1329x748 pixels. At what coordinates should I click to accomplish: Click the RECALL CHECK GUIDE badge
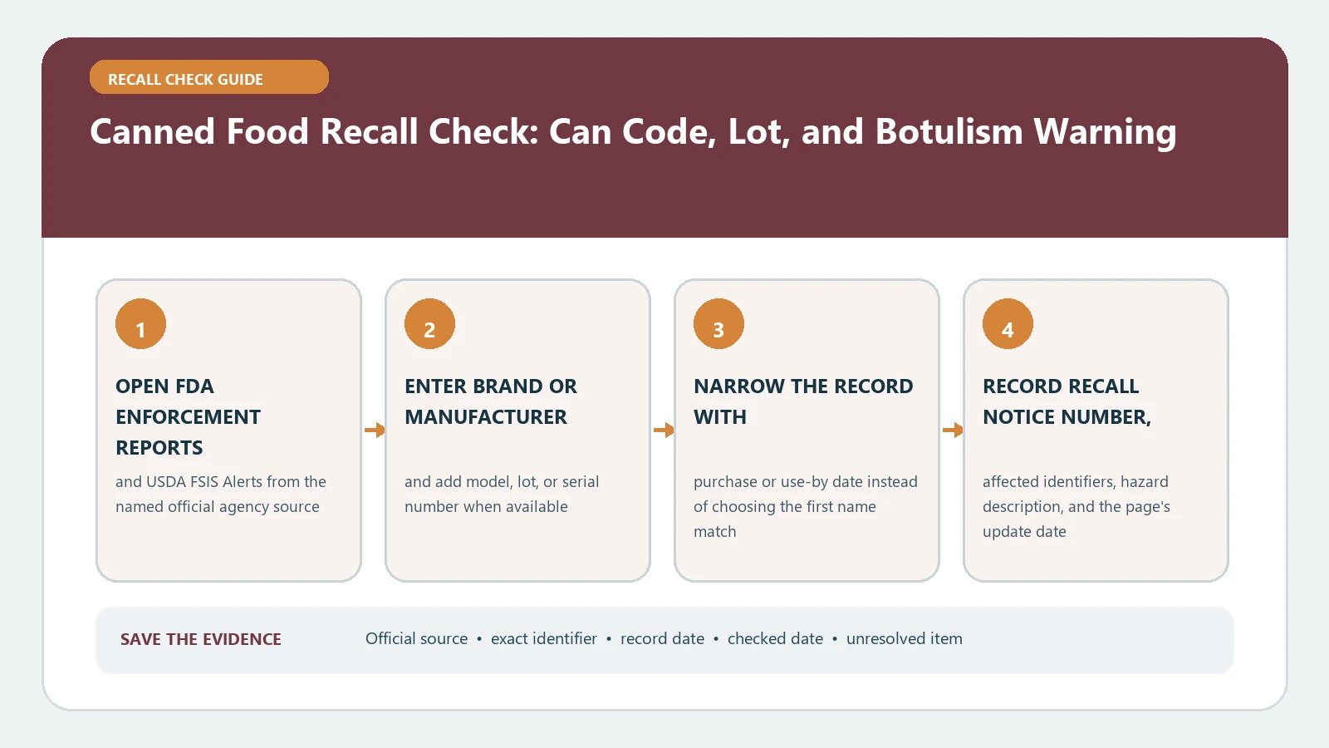209,77
